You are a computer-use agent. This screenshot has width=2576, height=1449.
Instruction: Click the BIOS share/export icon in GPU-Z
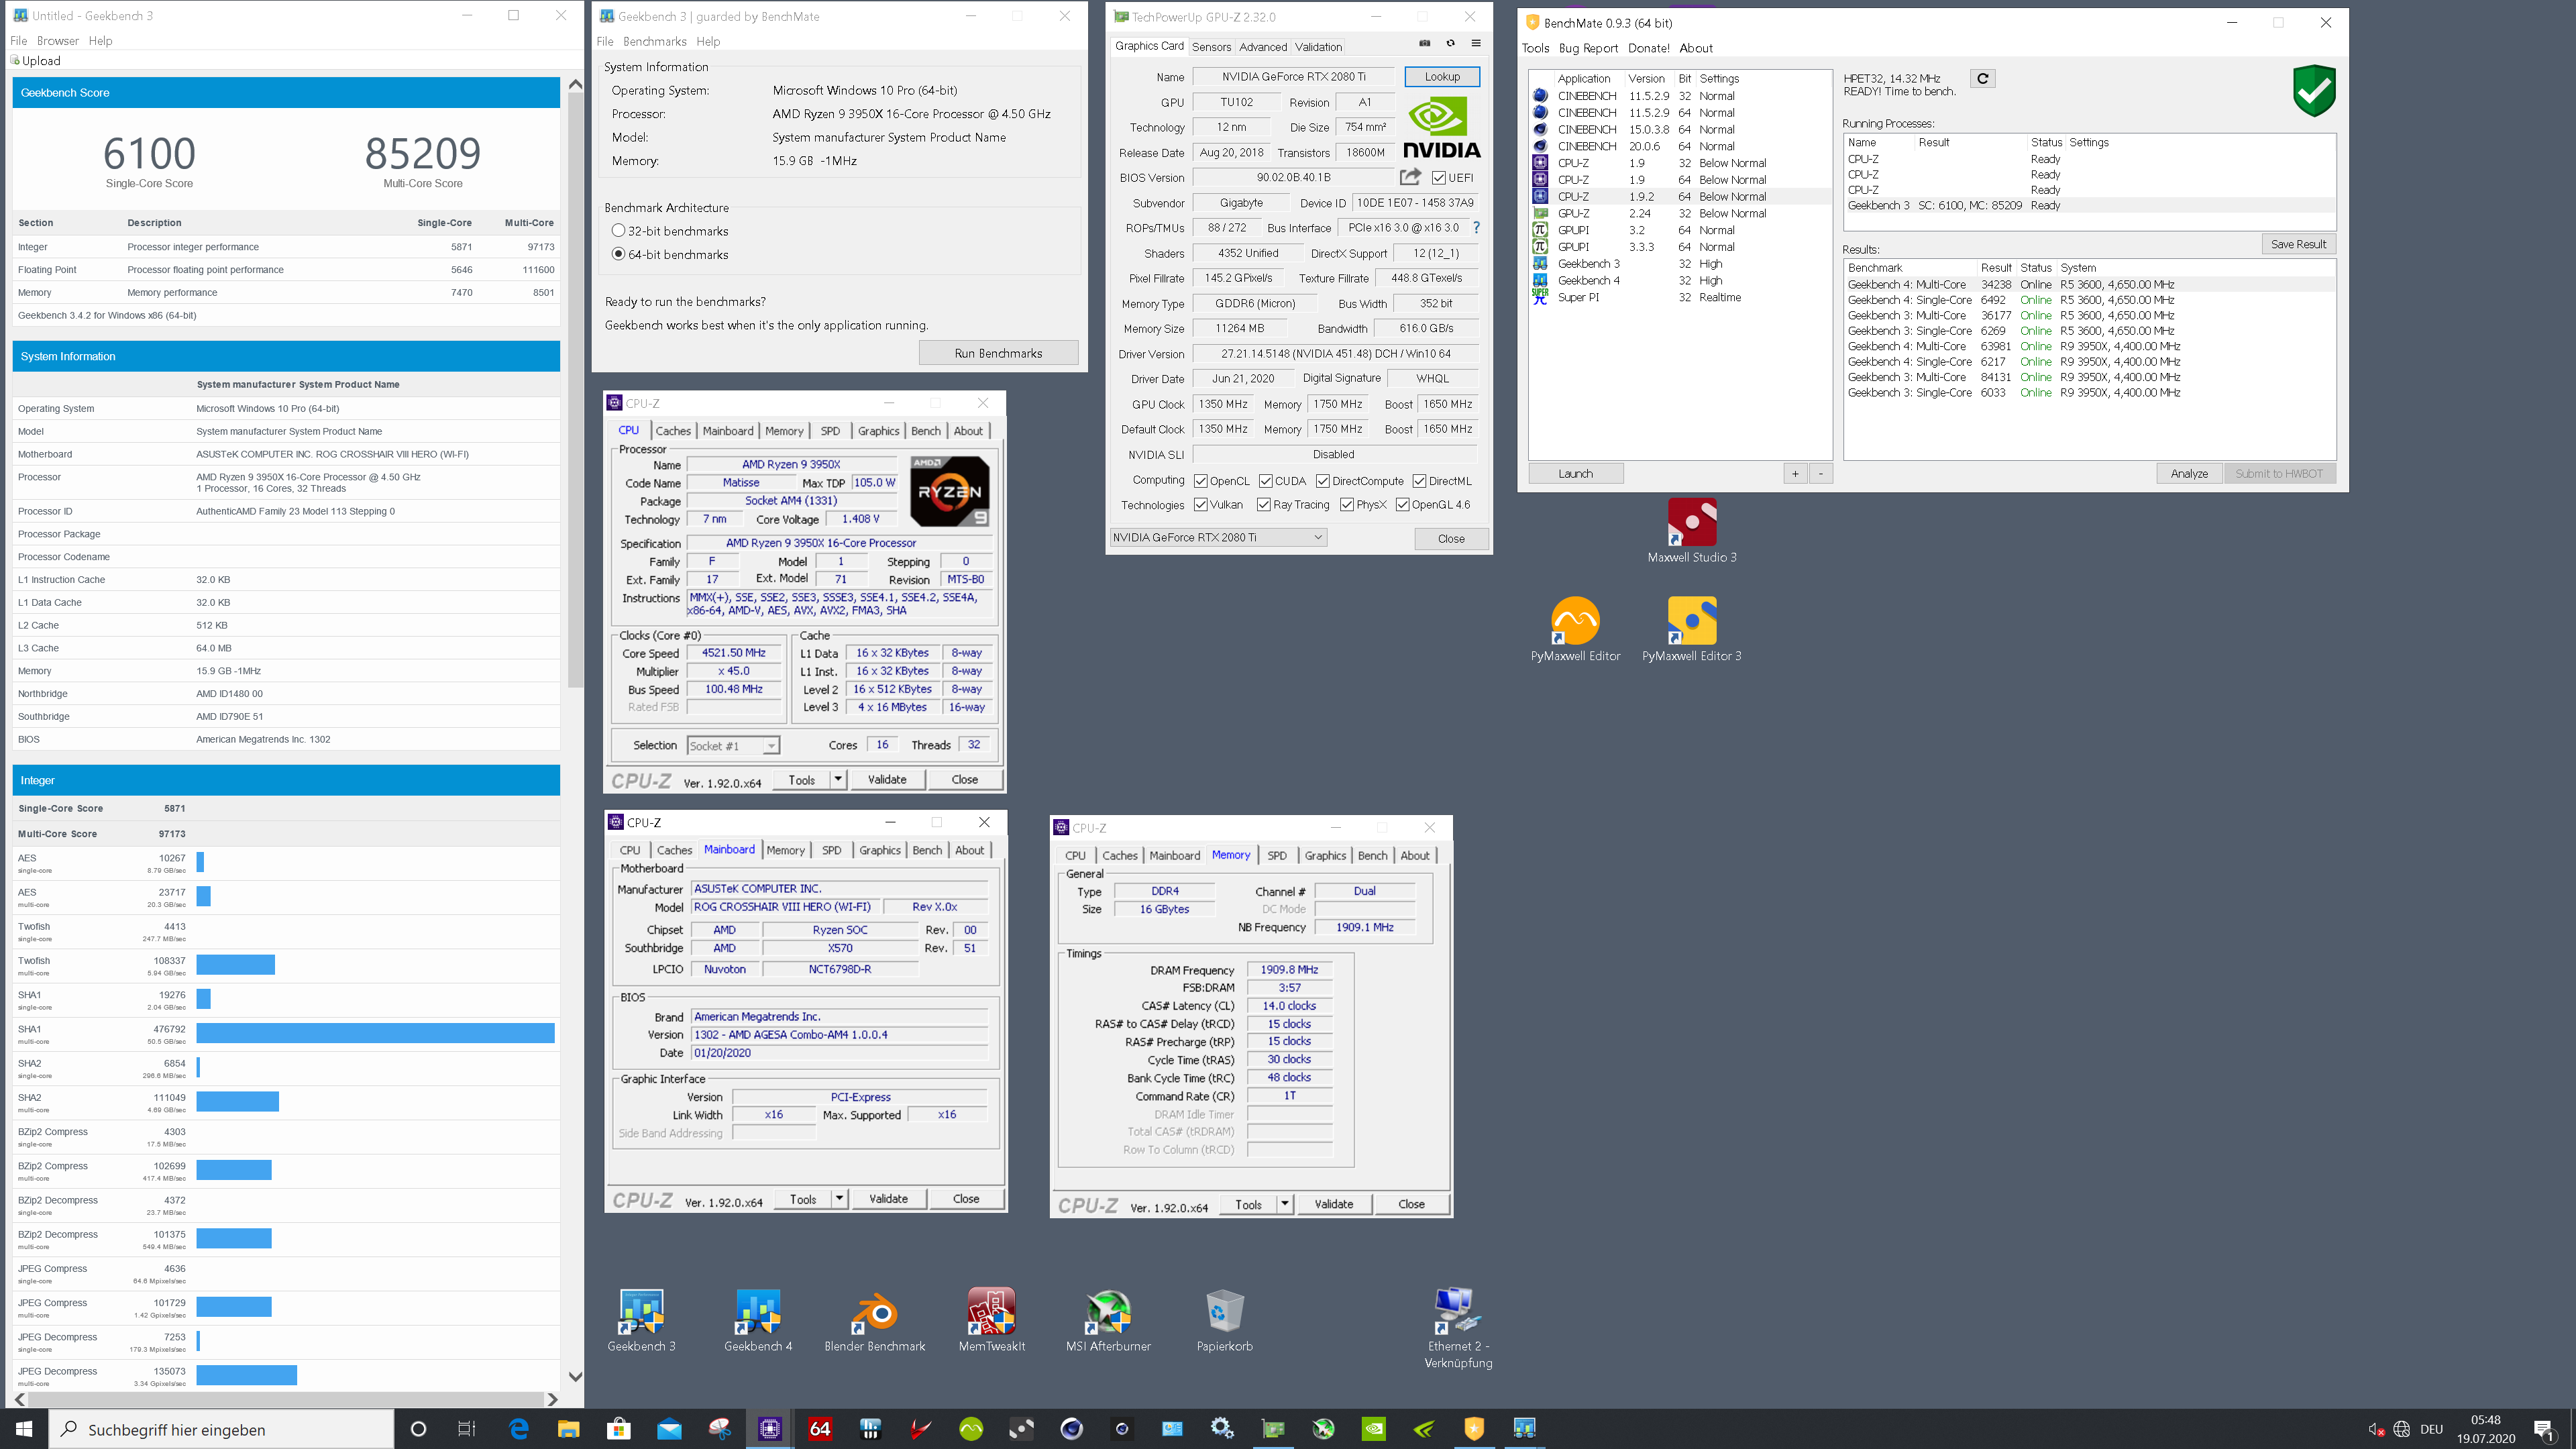coord(1410,177)
